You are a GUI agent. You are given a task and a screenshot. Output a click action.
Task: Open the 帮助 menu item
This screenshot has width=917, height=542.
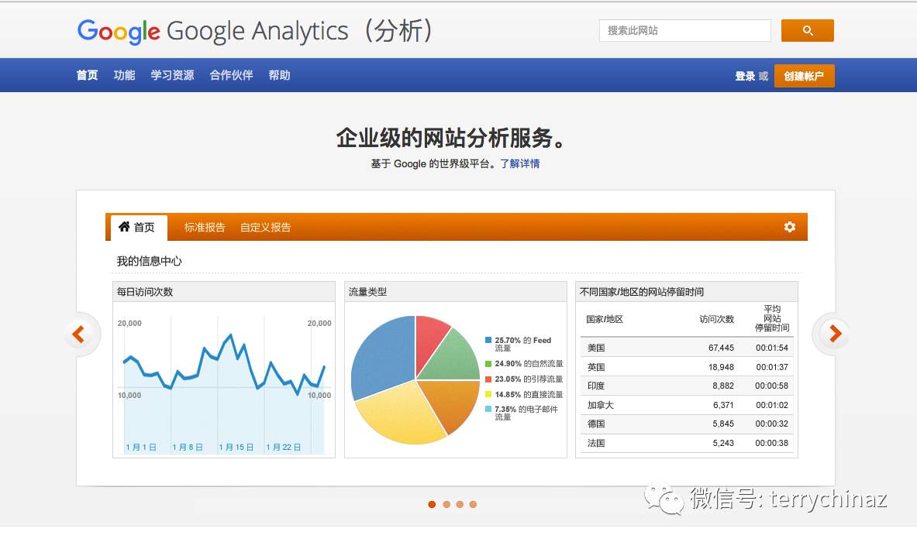pos(279,75)
